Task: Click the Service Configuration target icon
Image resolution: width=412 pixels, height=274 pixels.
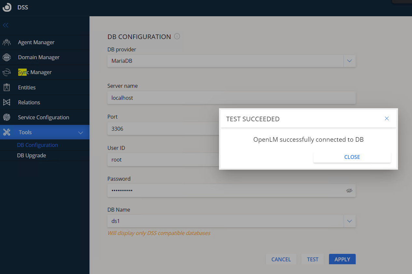Action: (x=7, y=117)
